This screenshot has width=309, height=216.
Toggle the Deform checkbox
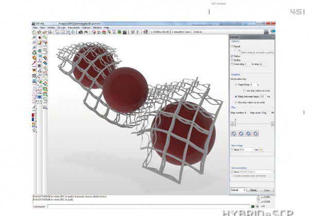coord(232,56)
